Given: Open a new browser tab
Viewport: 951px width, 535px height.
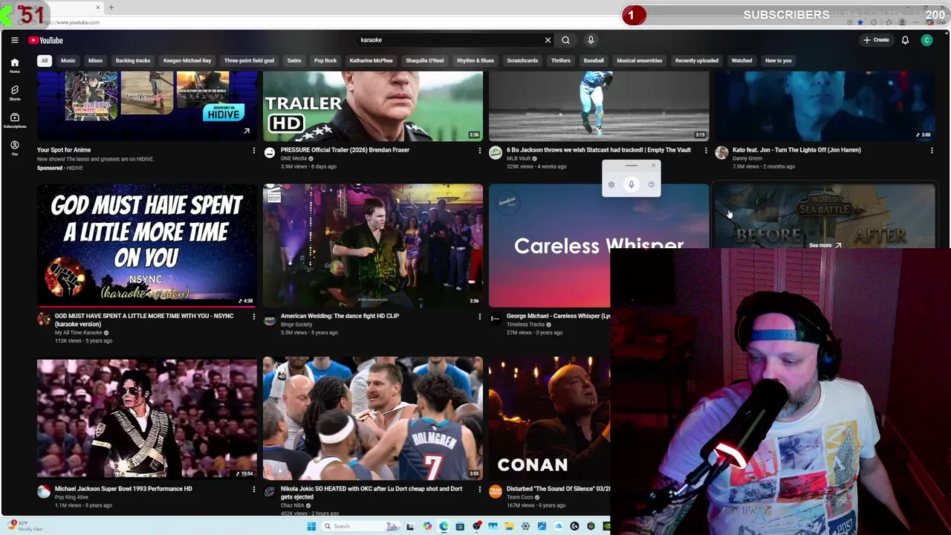Looking at the screenshot, I should (x=111, y=7).
